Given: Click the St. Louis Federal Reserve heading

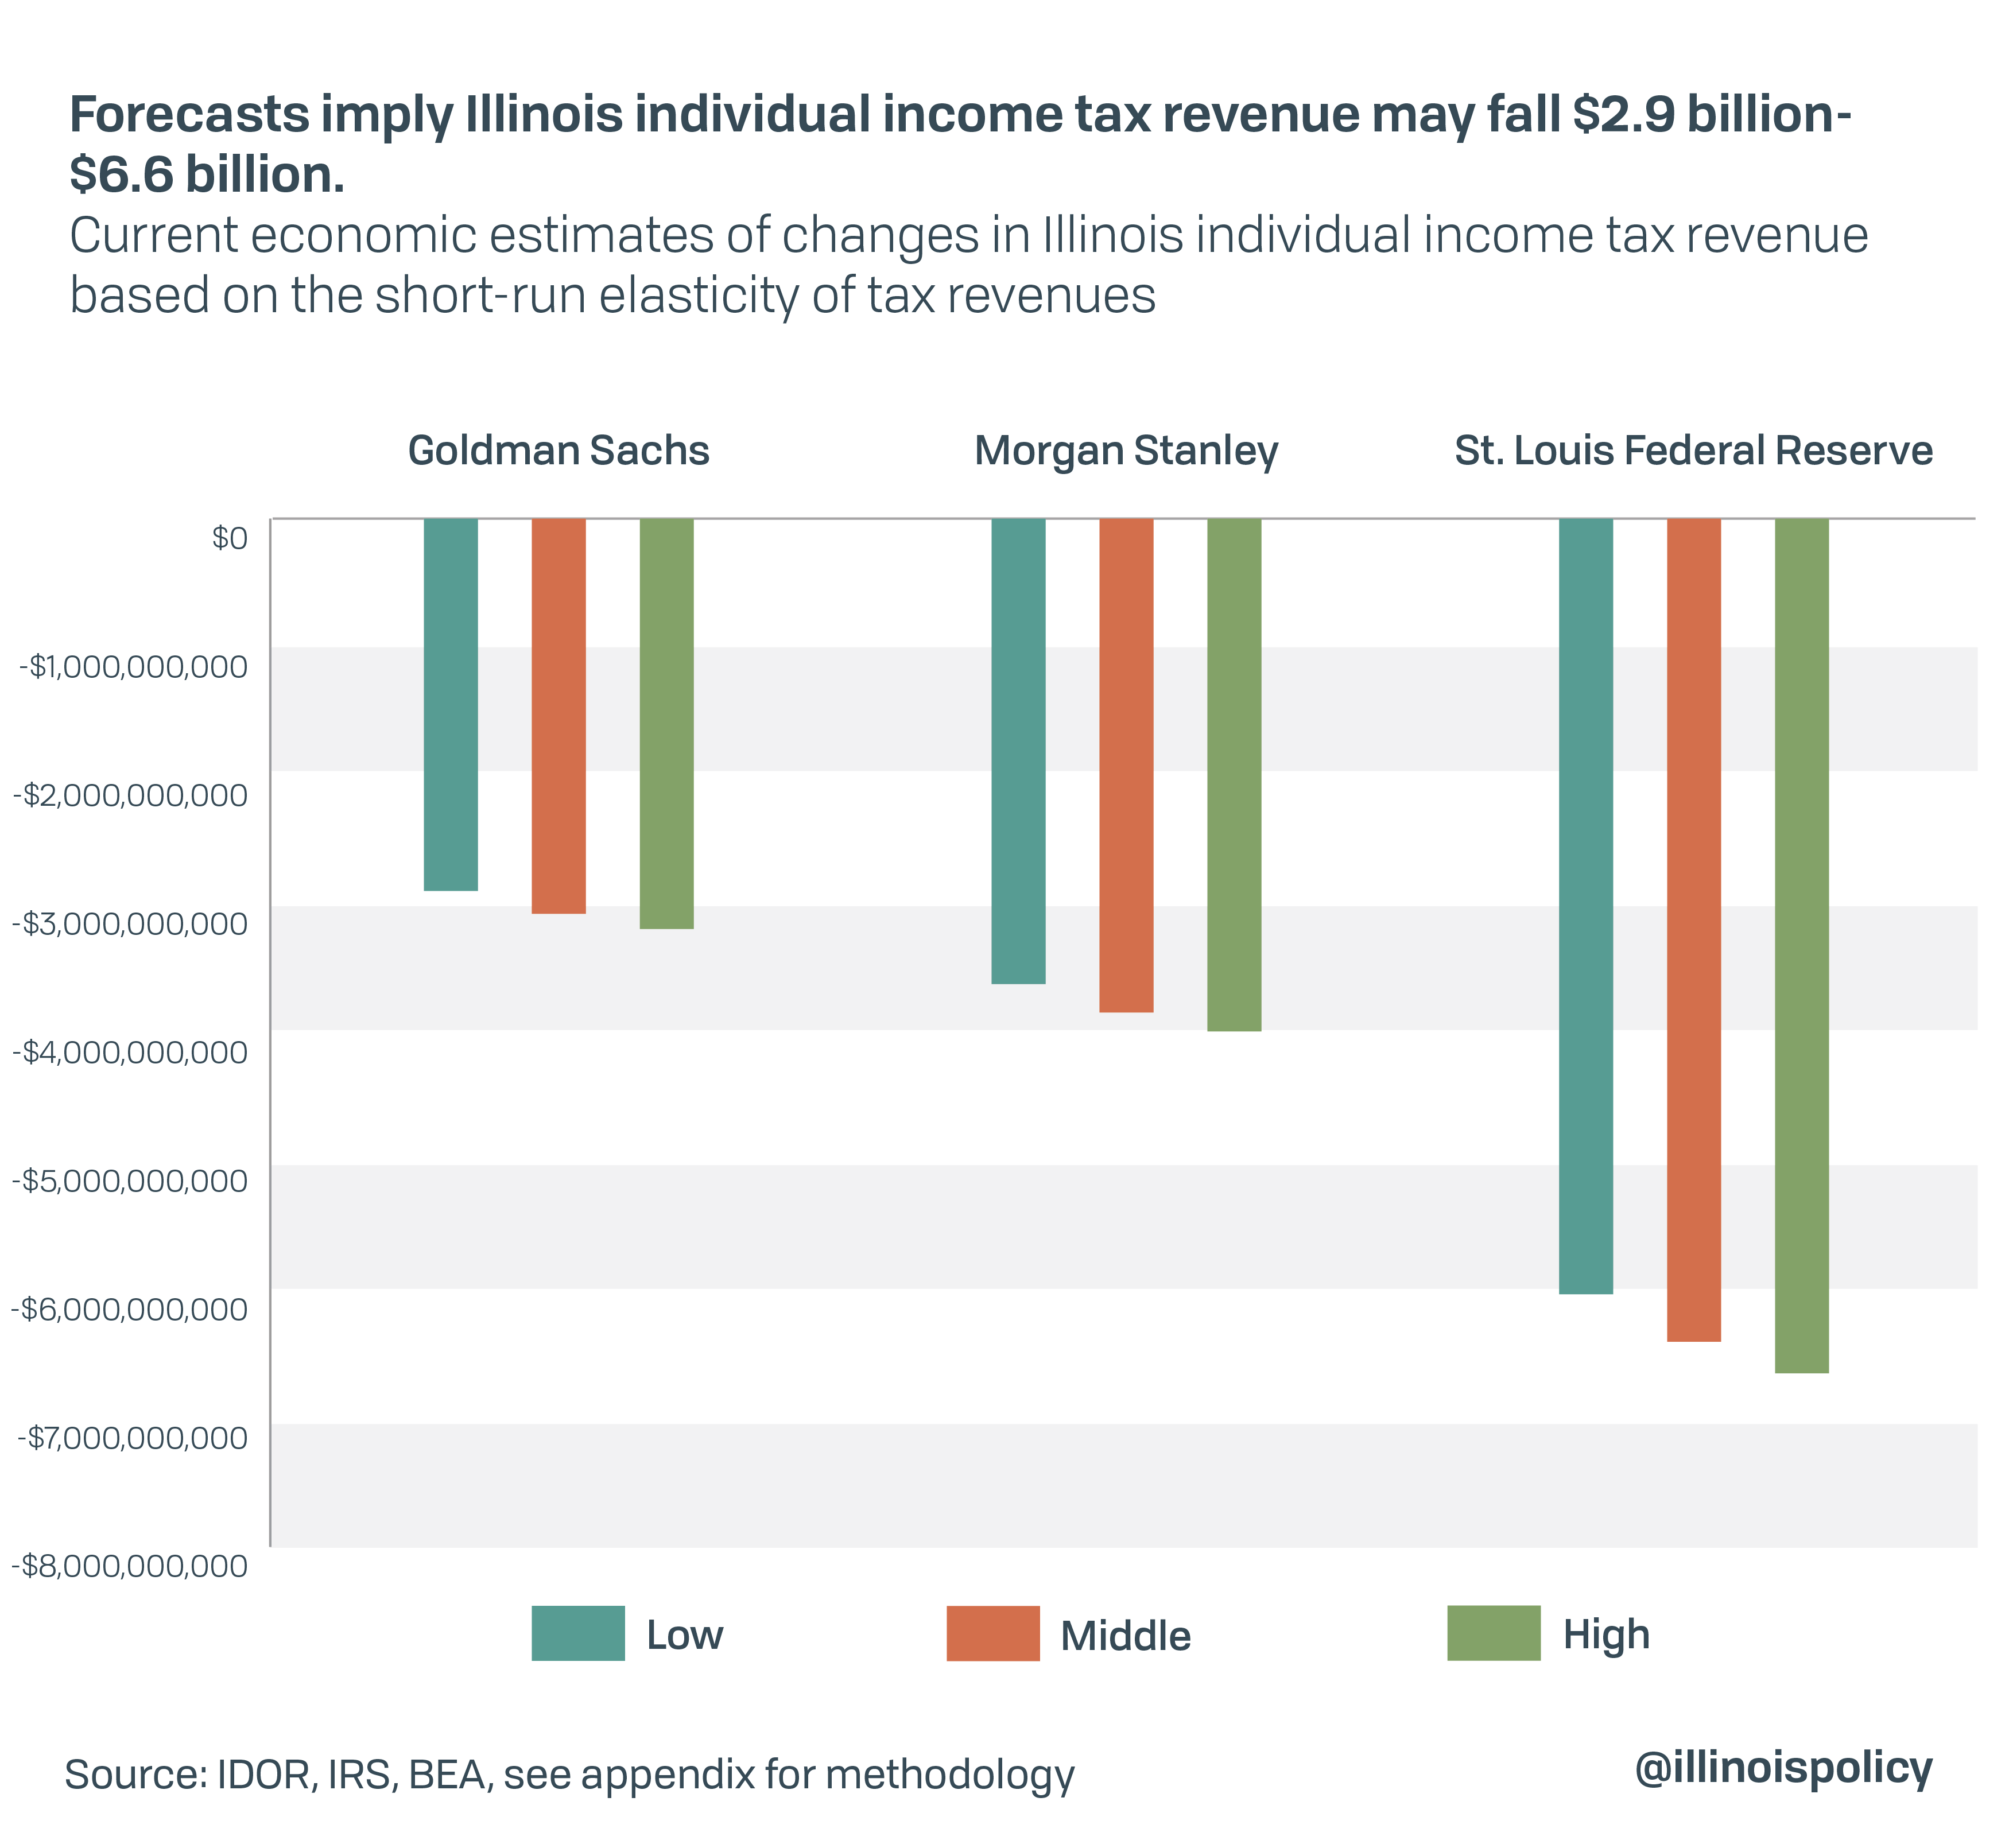Looking at the screenshot, I should (x=1693, y=450).
